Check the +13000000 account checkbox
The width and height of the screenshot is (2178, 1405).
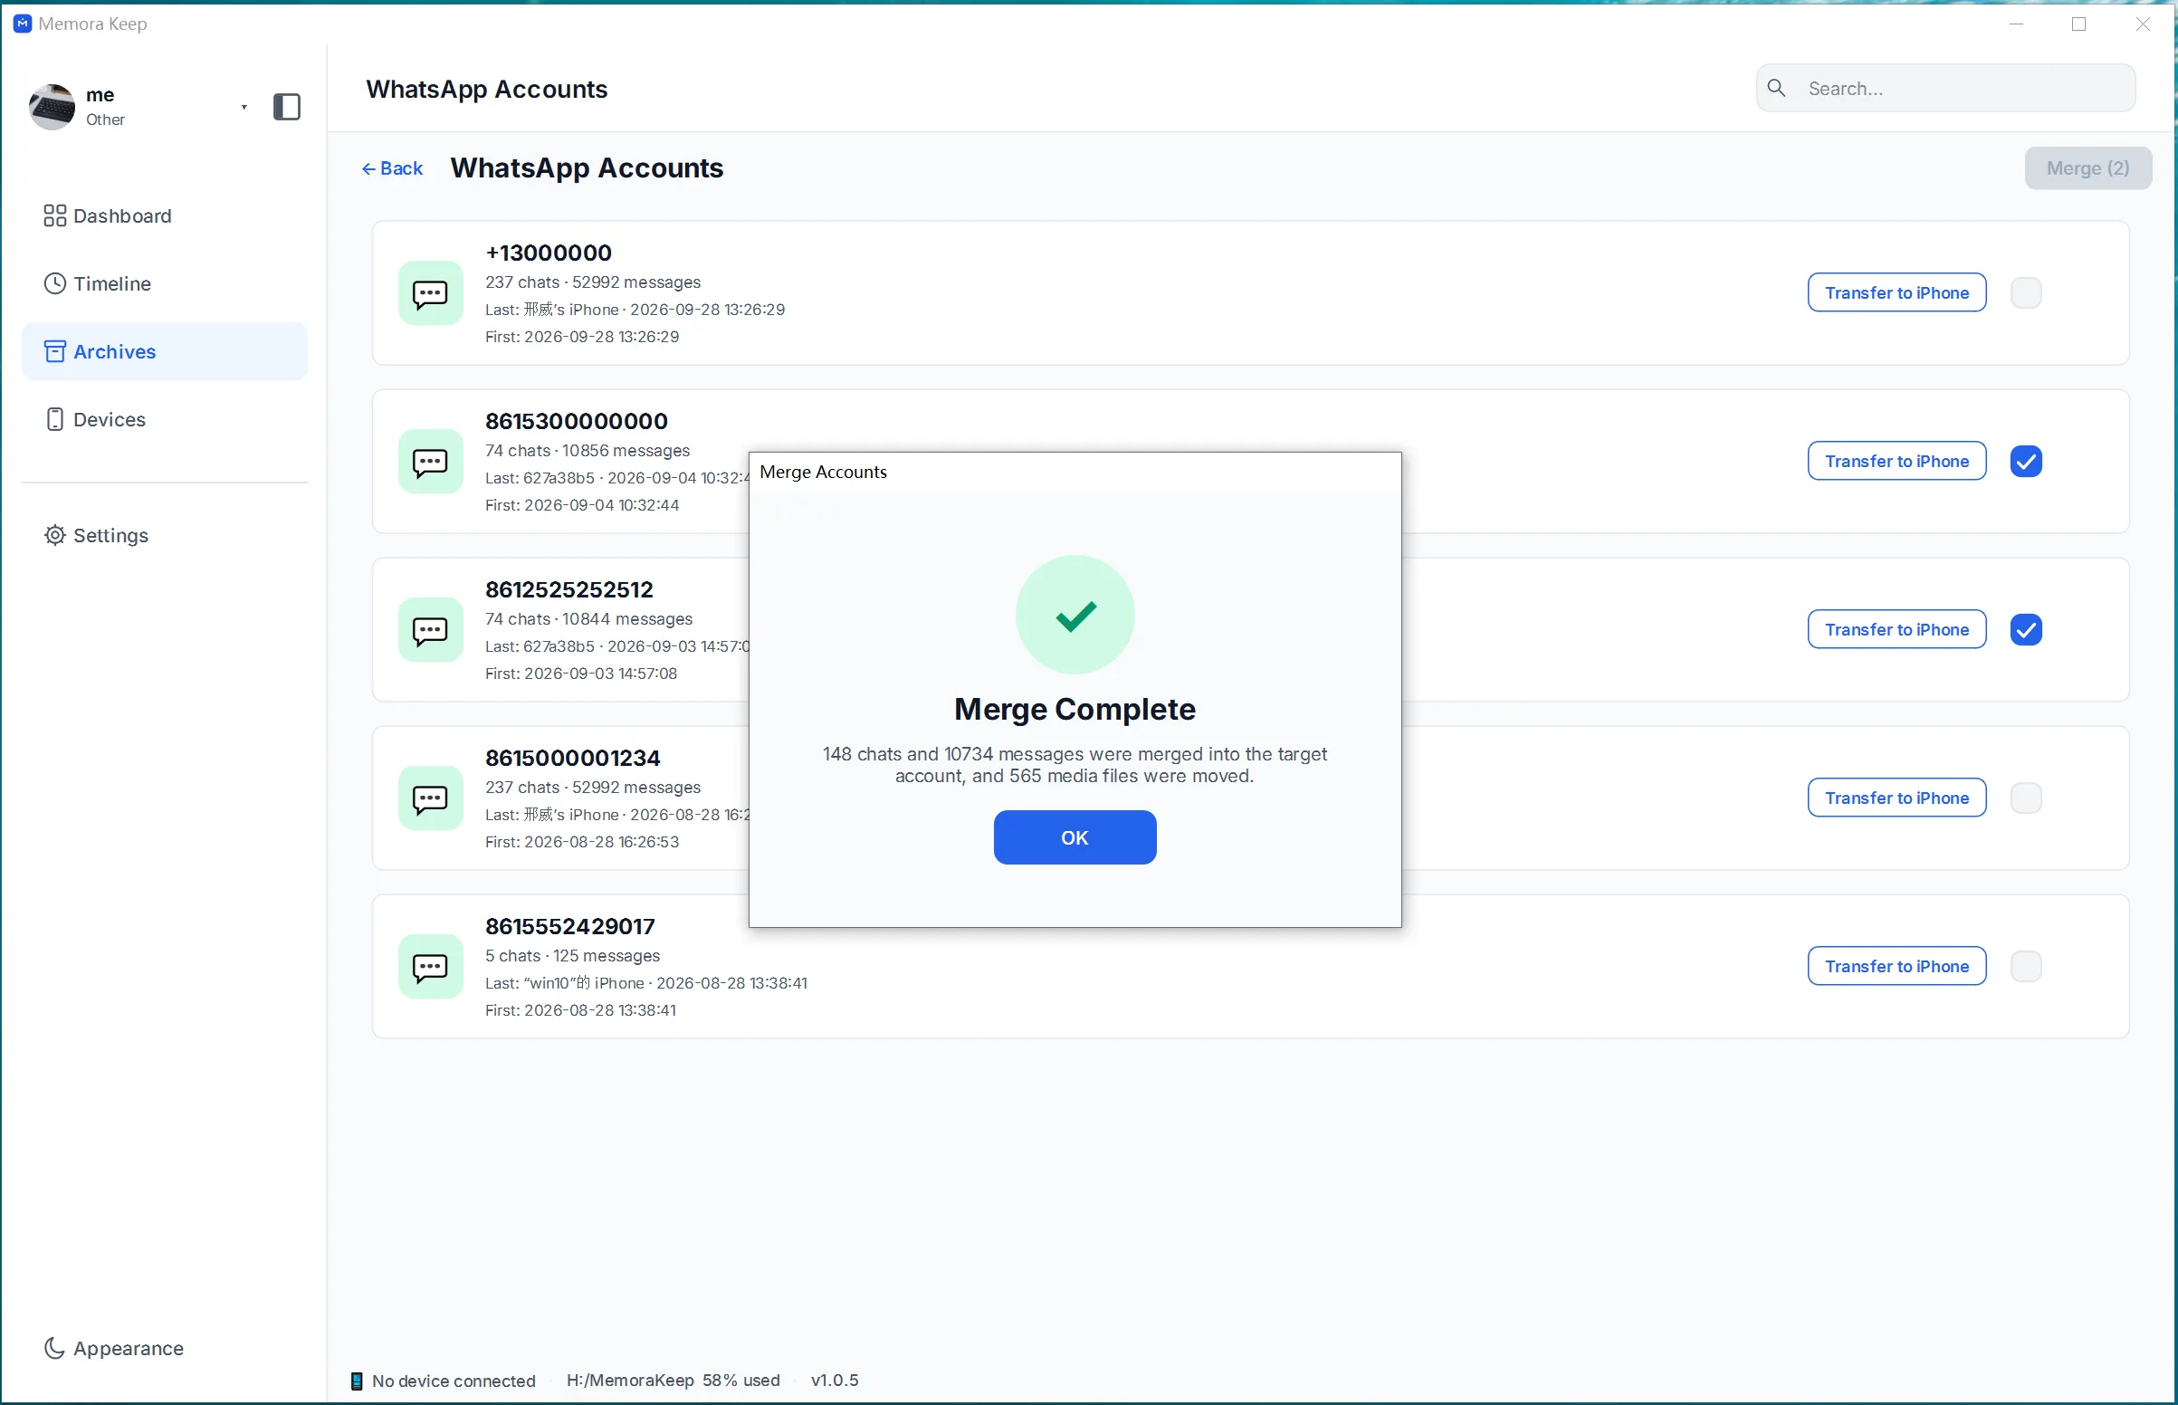2026,293
